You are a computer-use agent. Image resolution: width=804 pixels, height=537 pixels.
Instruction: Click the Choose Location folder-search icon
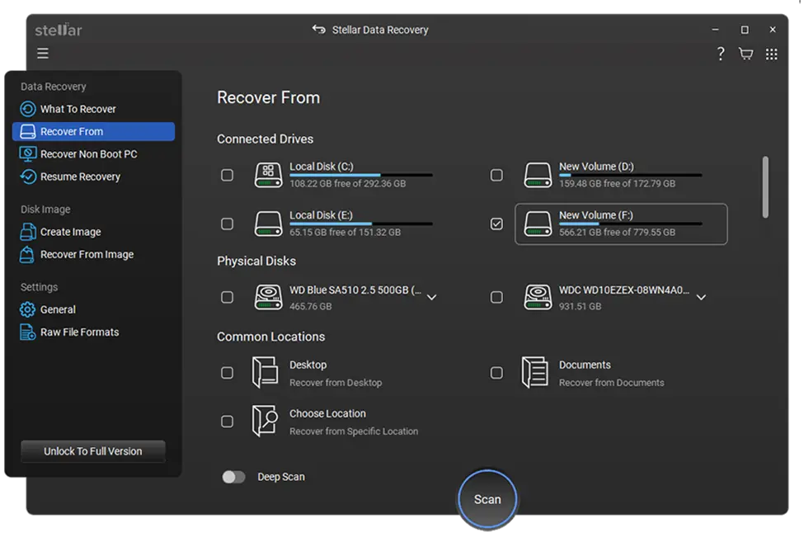coord(265,421)
